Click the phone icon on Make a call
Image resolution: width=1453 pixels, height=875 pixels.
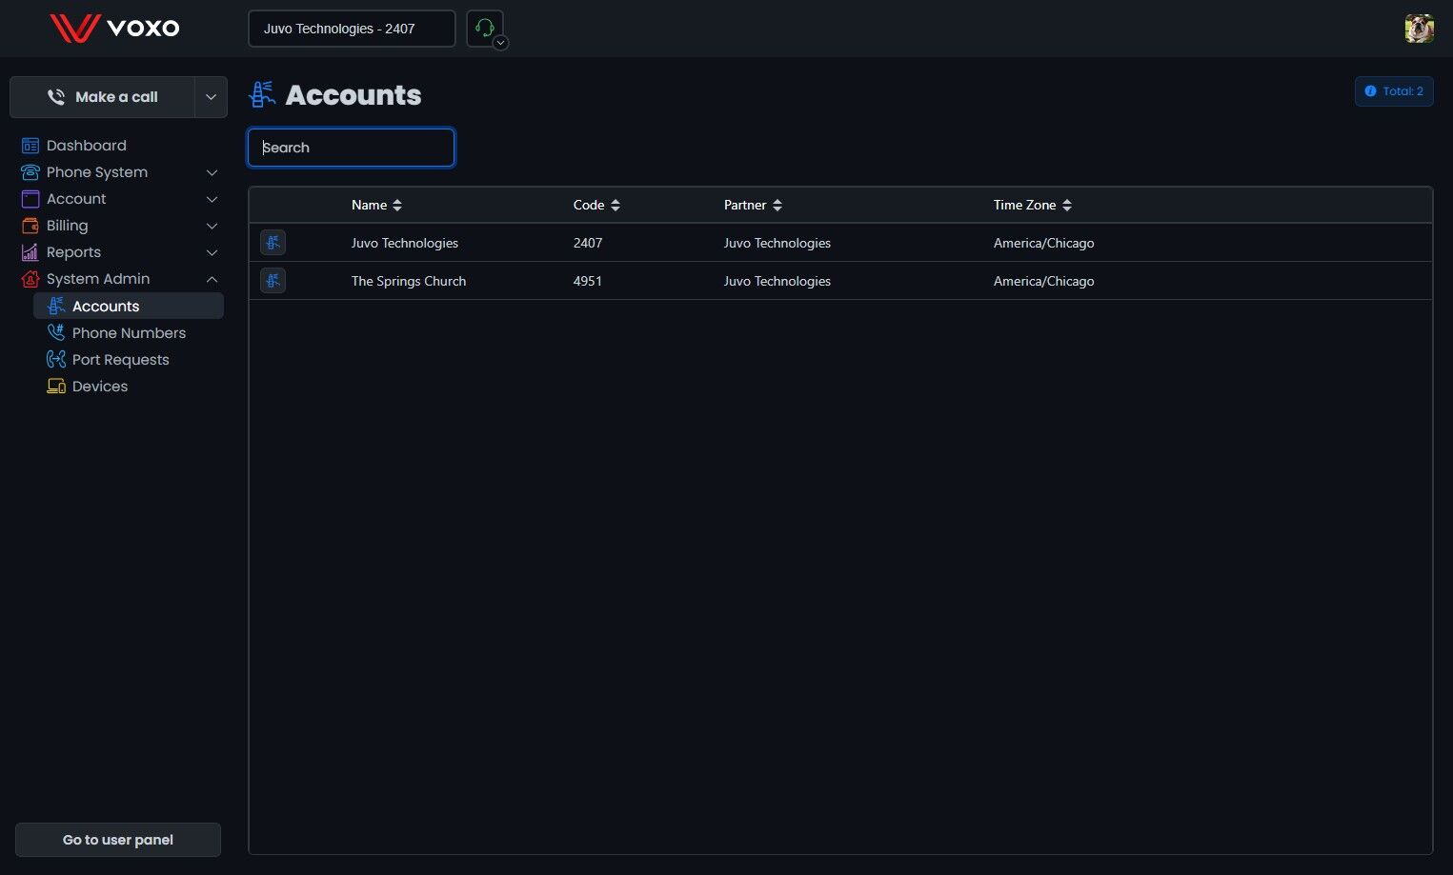[56, 97]
